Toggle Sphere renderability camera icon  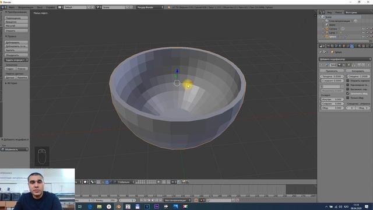click(371, 36)
